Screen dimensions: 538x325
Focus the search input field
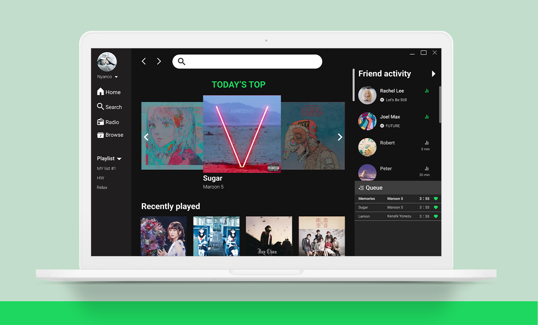247,61
